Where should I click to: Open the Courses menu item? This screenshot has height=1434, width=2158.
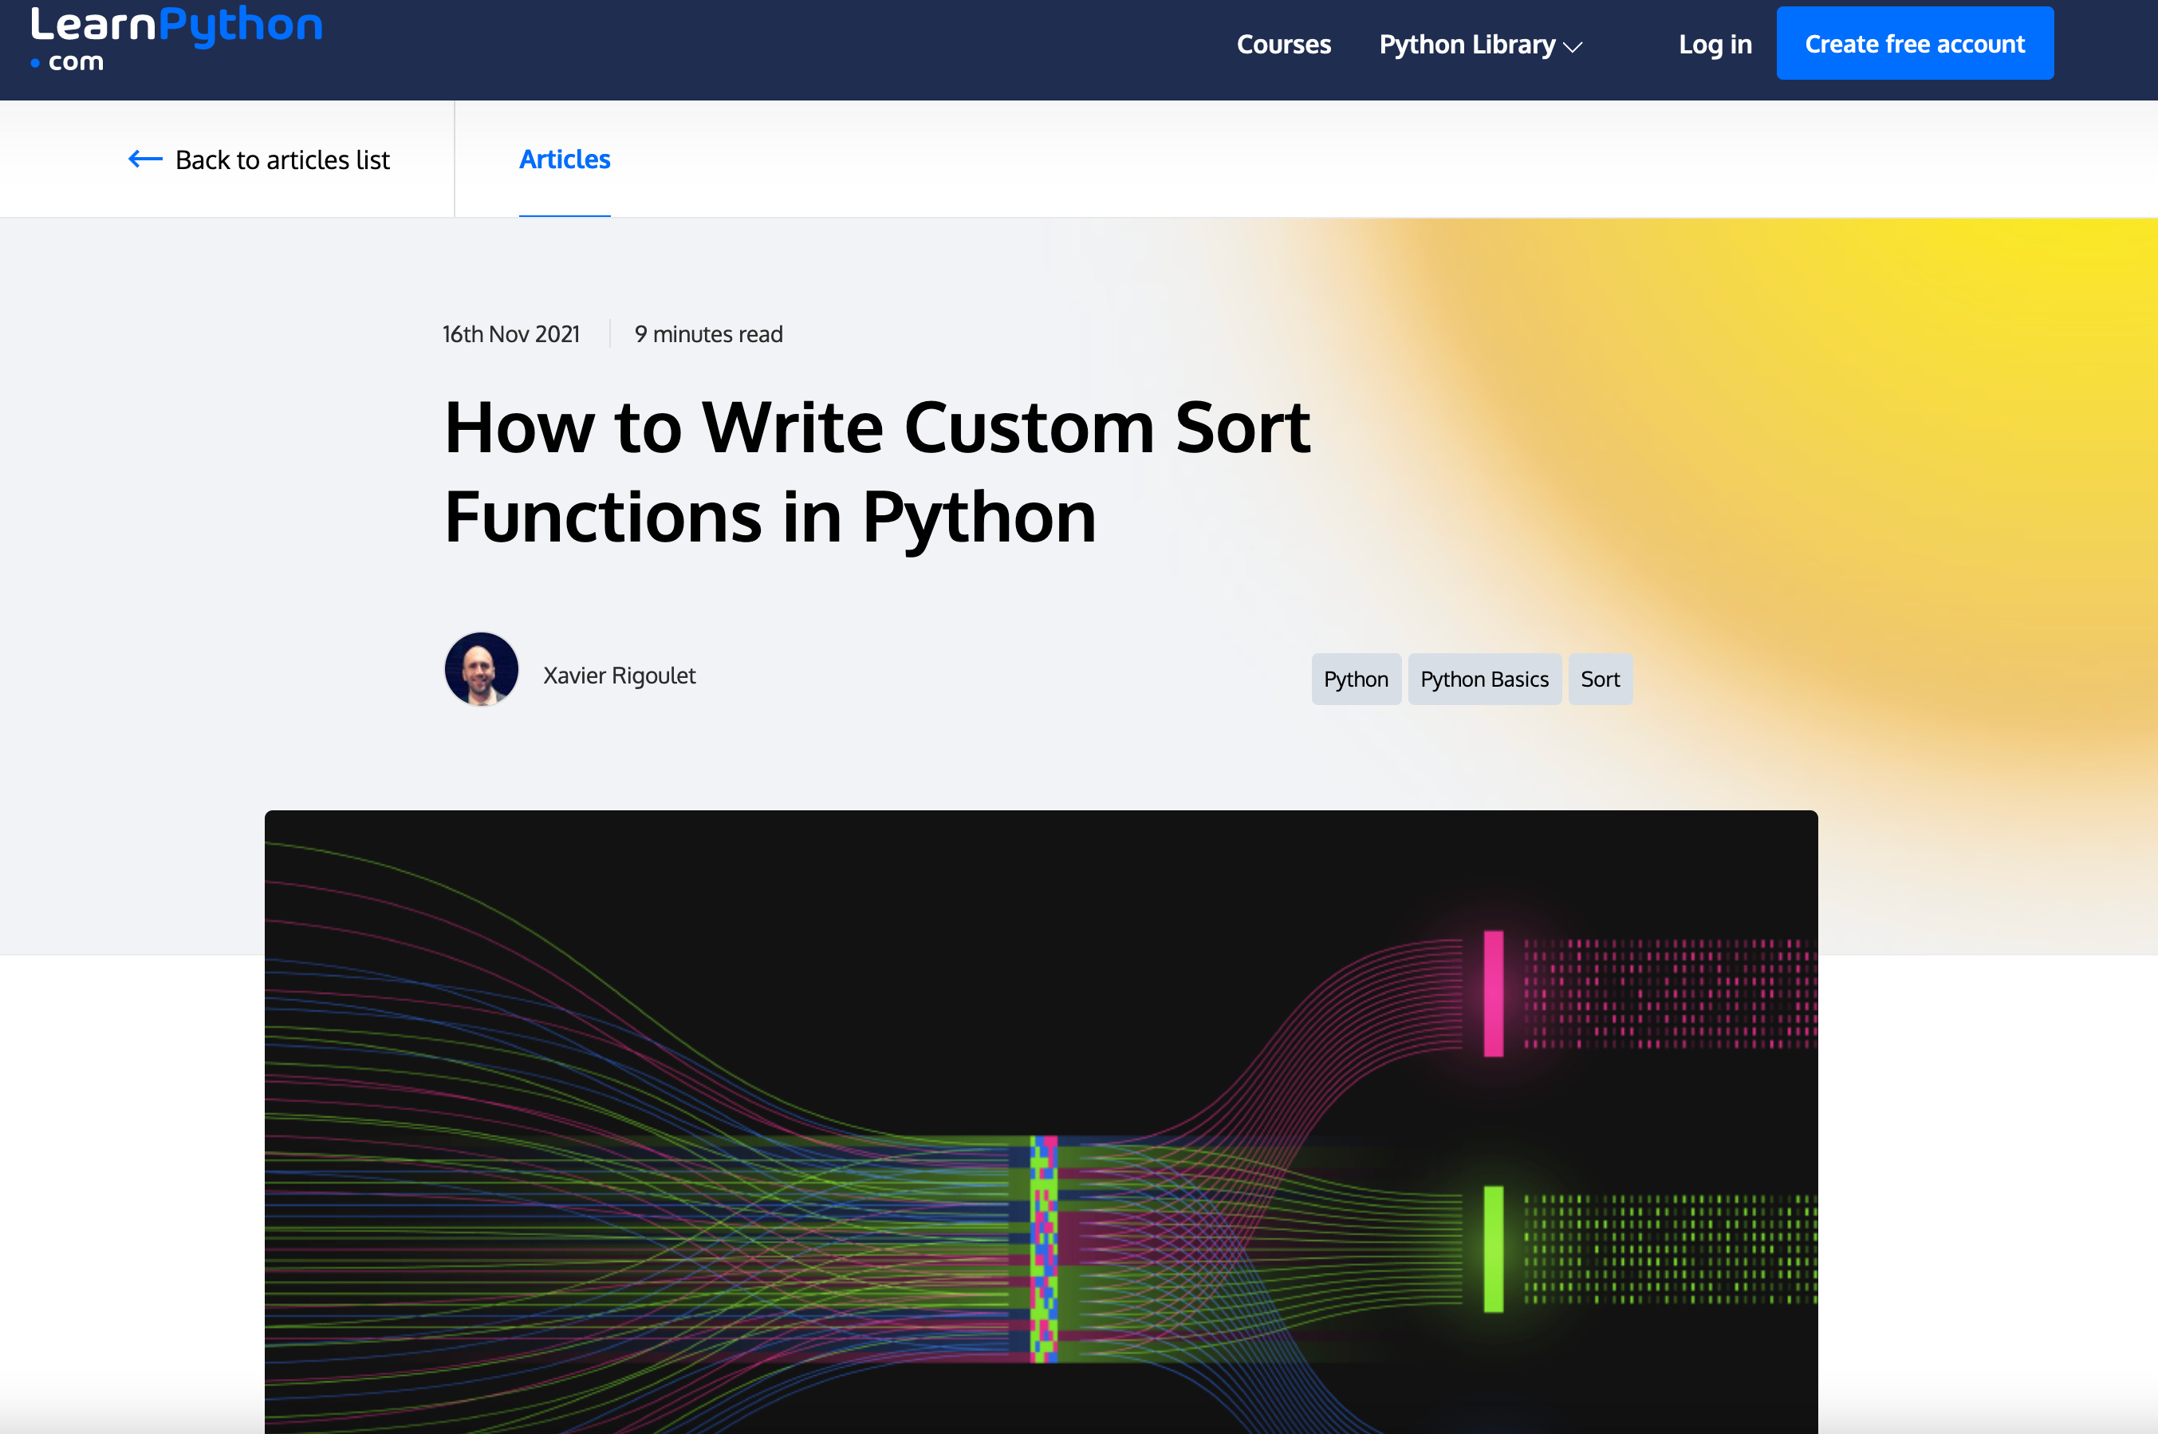click(1283, 44)
